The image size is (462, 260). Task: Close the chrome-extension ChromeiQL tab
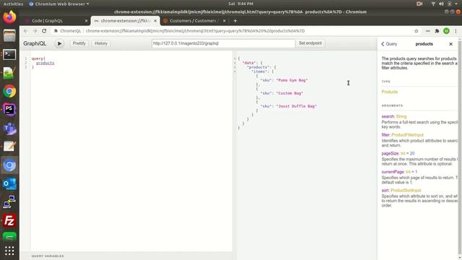coord(155,21)
